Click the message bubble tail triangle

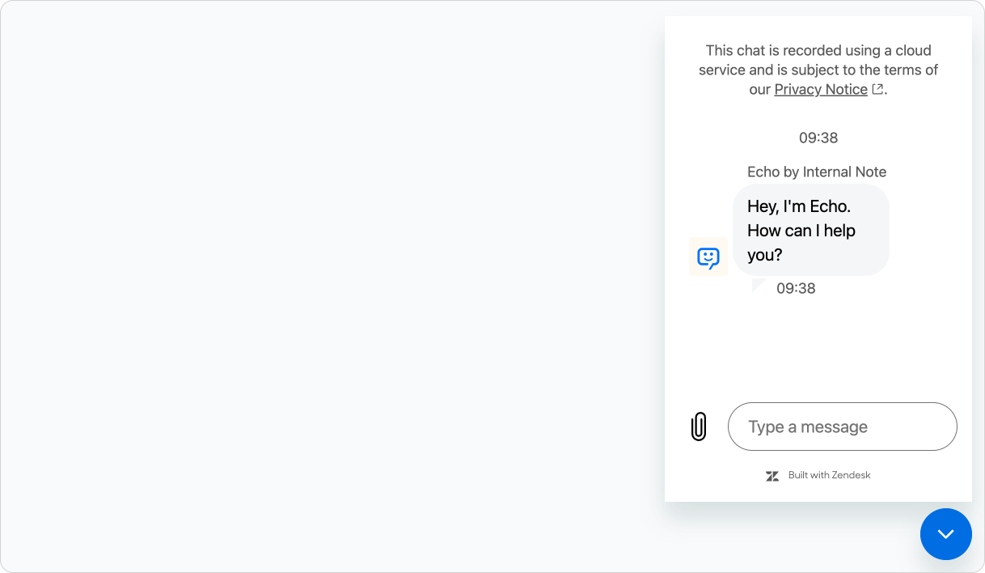758,284
